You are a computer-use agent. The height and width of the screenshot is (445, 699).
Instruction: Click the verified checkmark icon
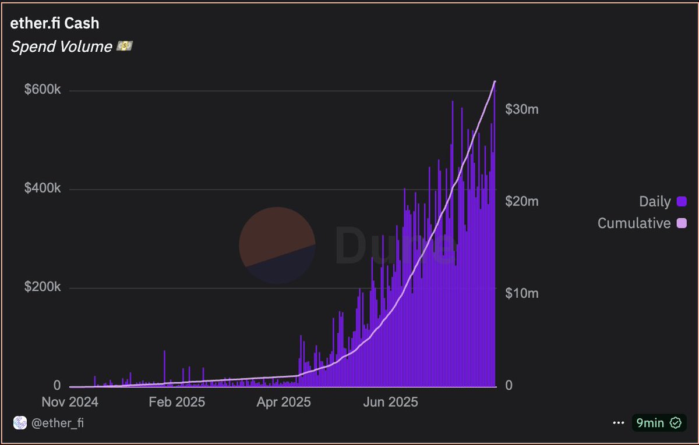(x=676, y=423)
